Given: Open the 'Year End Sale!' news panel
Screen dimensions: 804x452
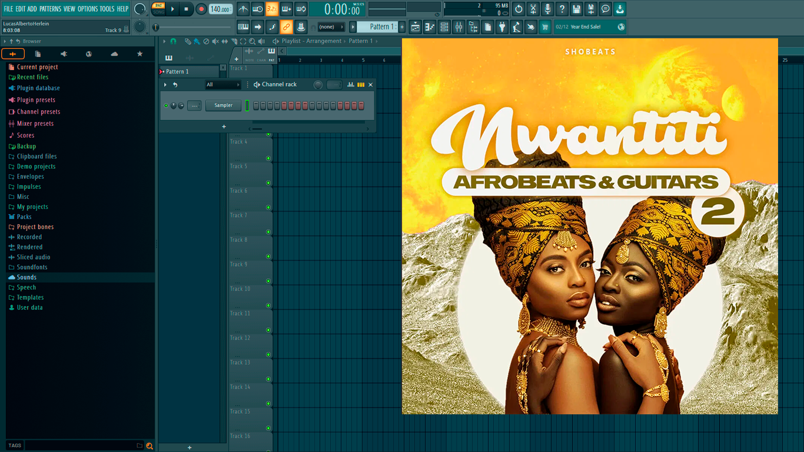Looking at the screenshot, I should 590,26.
